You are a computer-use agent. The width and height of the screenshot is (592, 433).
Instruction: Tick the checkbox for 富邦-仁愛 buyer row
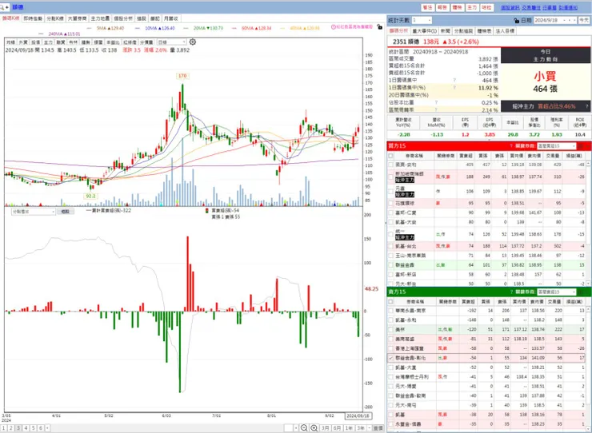390,213
